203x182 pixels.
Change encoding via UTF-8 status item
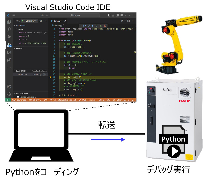click(101, 100)
